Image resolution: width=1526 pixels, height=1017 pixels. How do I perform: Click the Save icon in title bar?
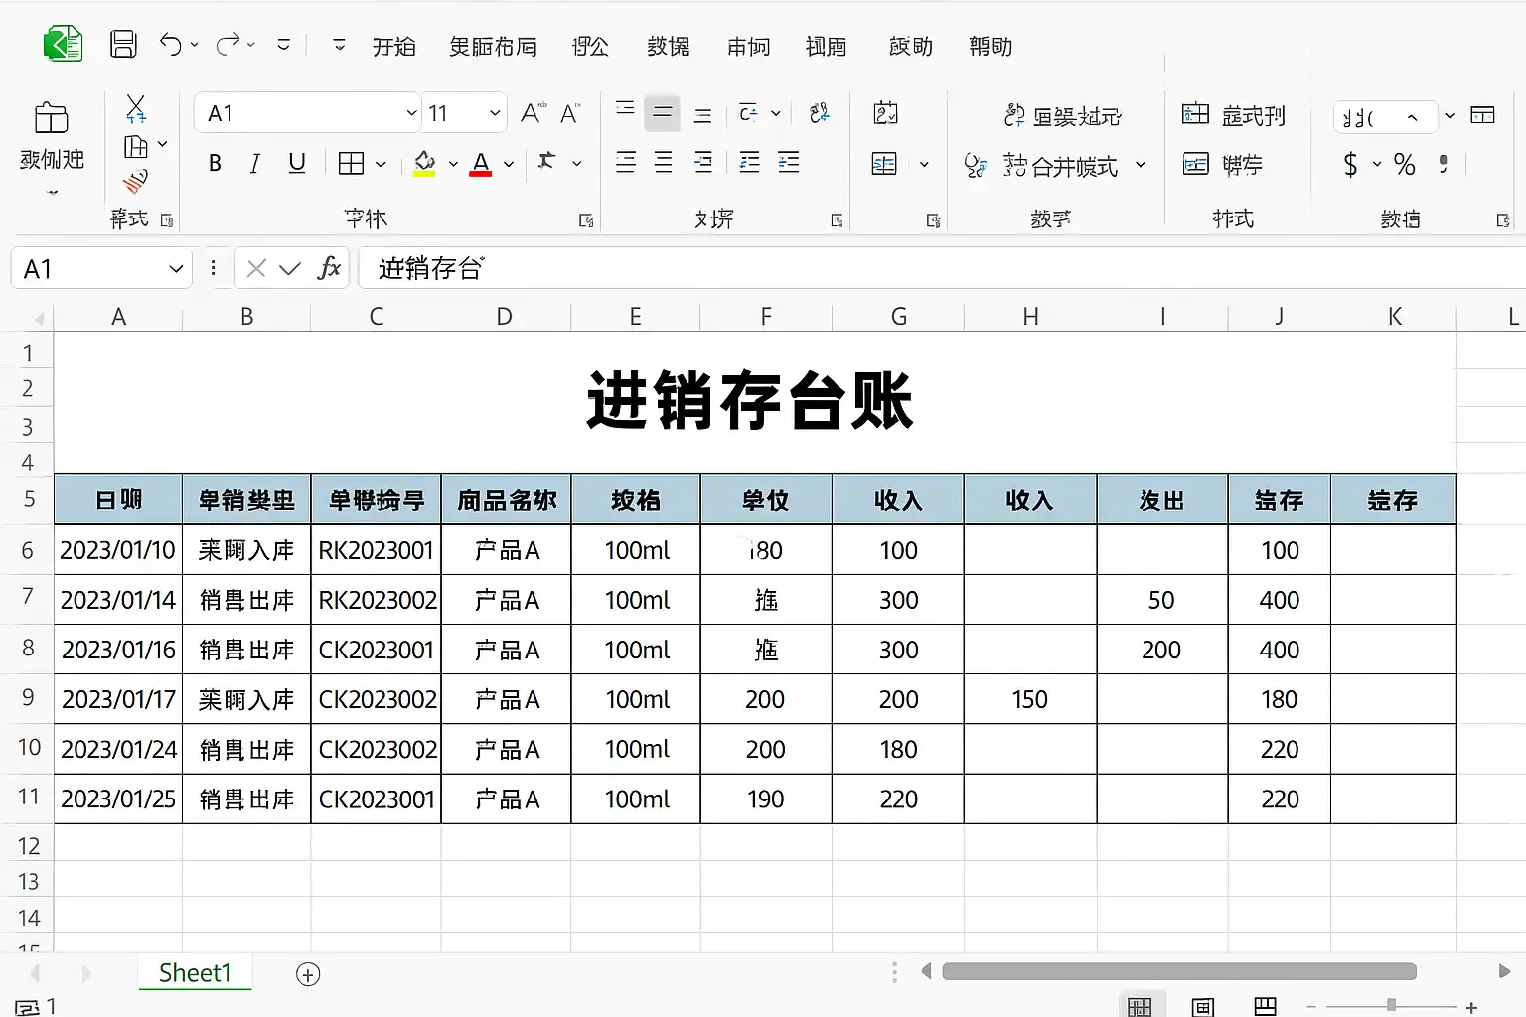coord(123,45)
